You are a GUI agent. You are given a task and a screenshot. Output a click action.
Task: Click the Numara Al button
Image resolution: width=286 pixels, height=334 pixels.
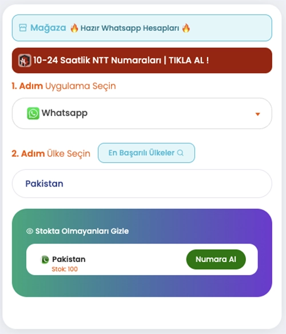click(x=216, y=259)
